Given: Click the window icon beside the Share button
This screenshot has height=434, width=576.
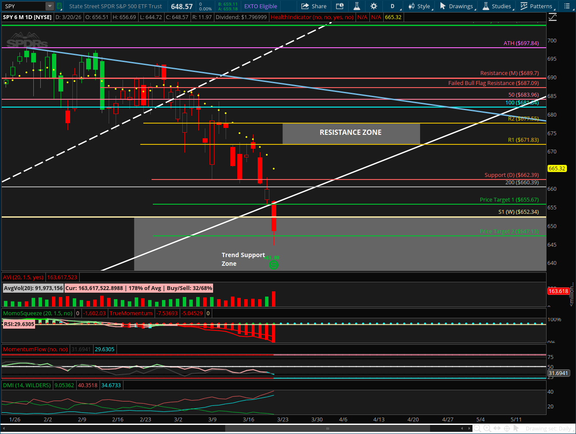Looking at the screenshot, I should tap(340, 6).
